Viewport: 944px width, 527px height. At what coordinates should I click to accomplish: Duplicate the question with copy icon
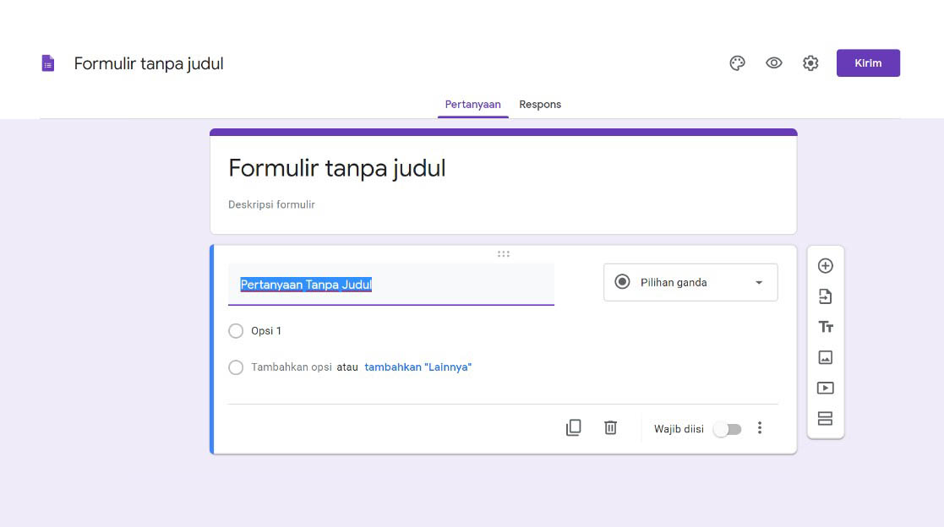coord(573,427)
